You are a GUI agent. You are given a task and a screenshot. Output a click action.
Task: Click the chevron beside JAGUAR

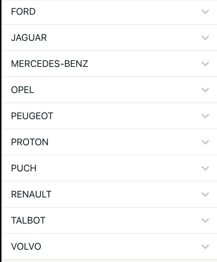coord(205,38)
